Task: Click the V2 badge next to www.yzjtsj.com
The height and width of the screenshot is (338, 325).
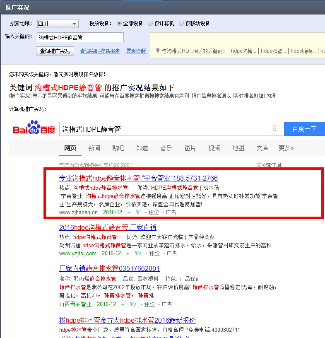Action: (x=137, y=253)
